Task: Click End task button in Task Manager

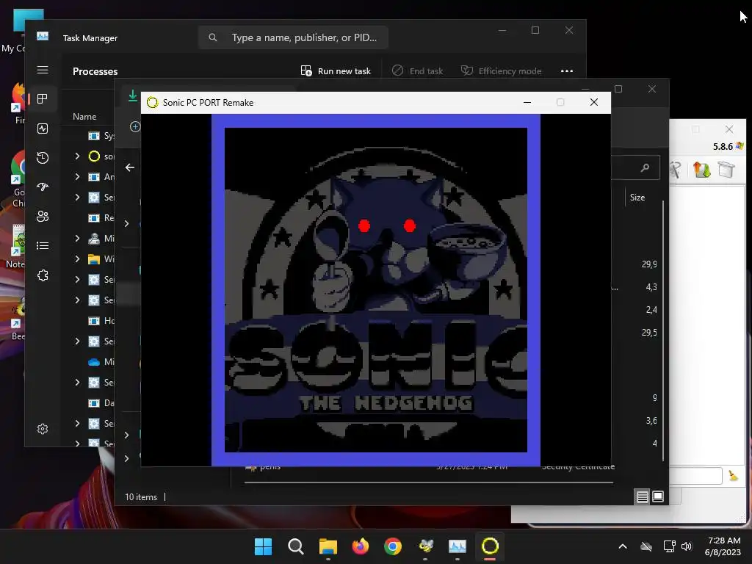Action: coord(418,71)
